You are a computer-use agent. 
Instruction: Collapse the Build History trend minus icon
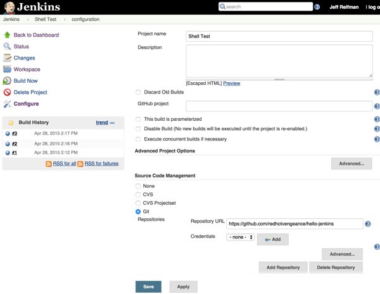pos(112,123)
